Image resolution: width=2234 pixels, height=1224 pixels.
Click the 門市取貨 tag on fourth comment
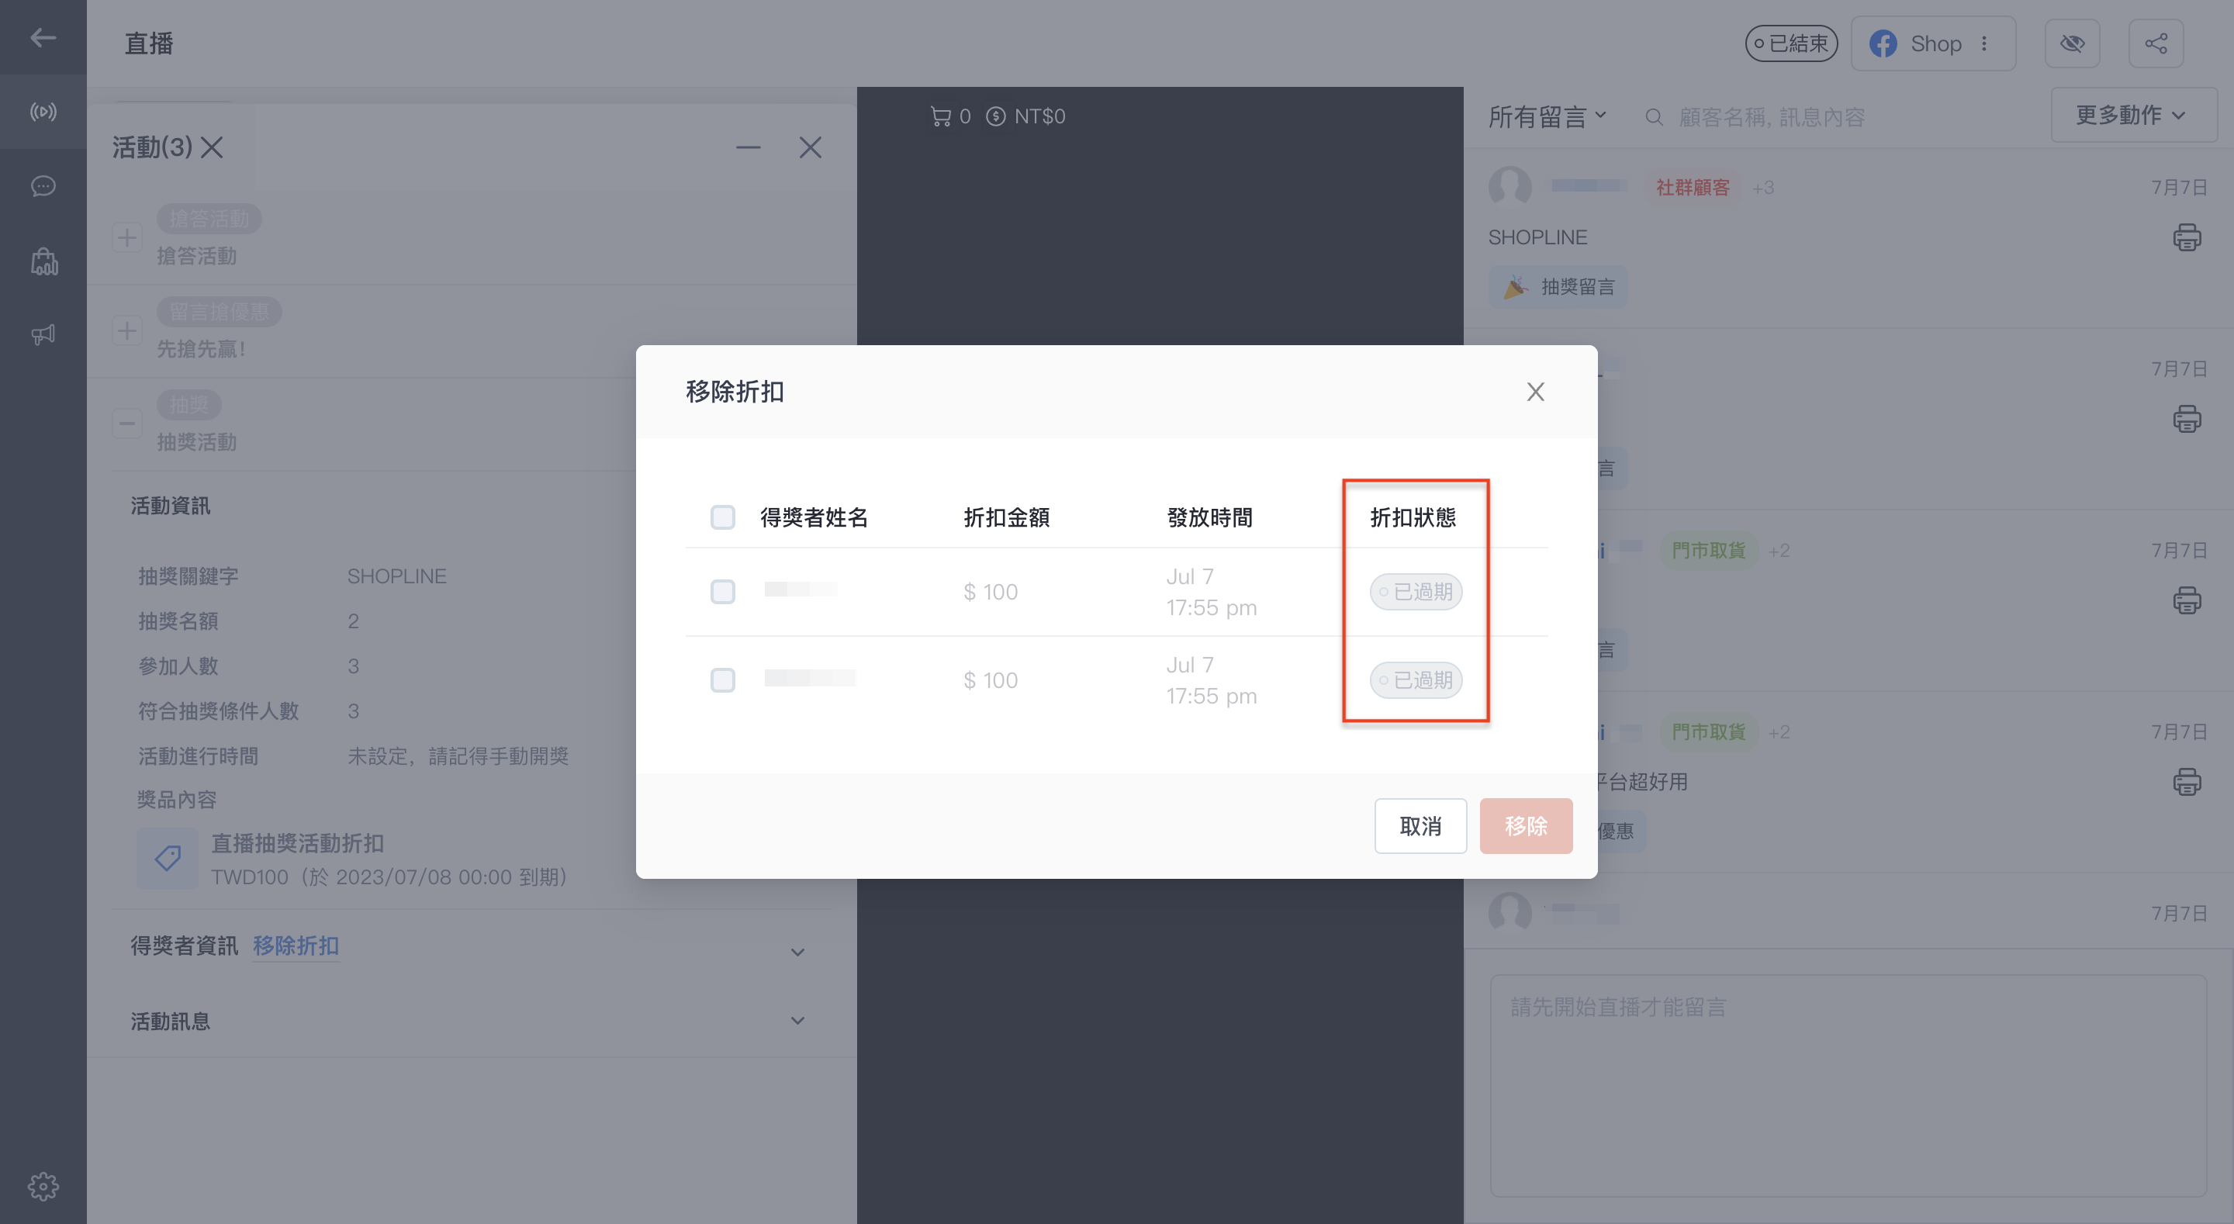pos(1708,731)
